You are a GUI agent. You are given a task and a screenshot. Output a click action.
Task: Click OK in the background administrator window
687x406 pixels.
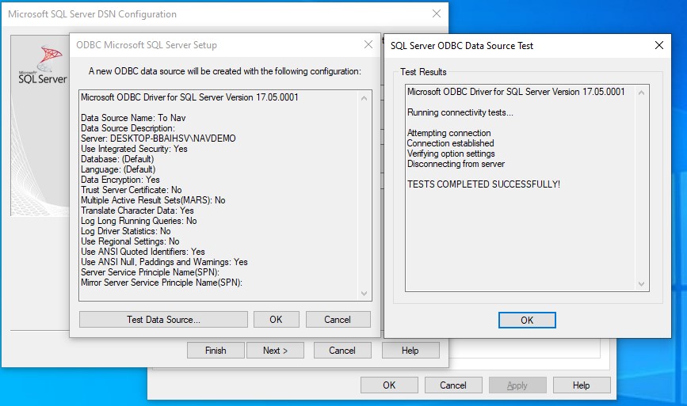389,385
